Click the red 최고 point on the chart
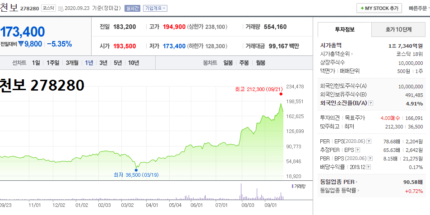This screenshot has width=430, height=215. [281, 94]
